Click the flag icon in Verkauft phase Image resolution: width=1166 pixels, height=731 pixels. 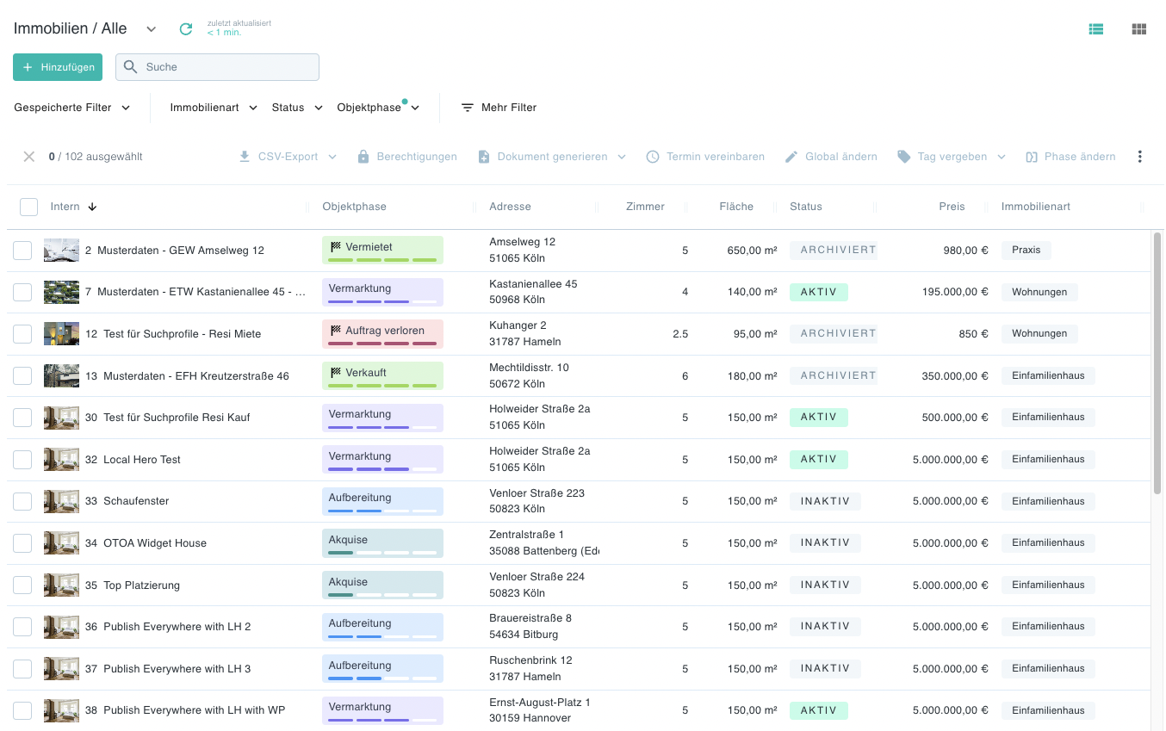tap(336, 373)
